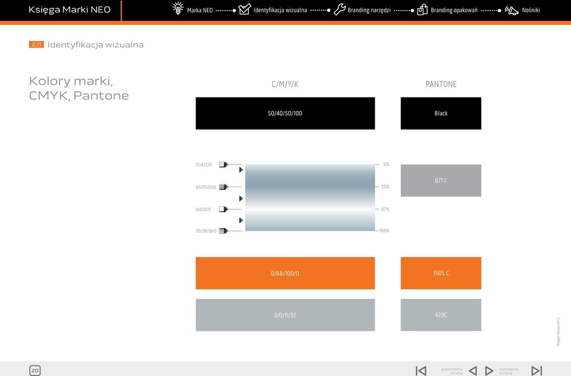The width and height of the screenshot is (571, 376).
Task: Go to previous page arrow
Action: click(473, 371)
